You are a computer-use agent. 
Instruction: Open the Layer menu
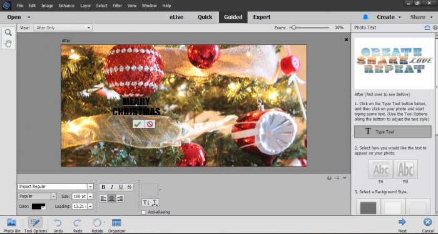point(86,6)
